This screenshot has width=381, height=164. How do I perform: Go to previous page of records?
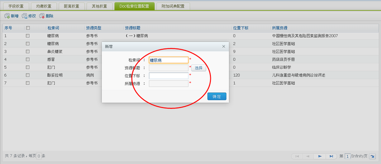coord(308,156)
